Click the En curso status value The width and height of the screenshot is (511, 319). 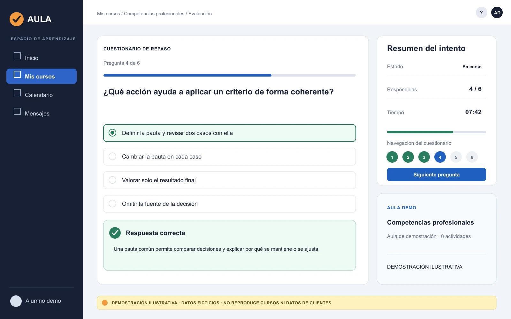(472, 67)
